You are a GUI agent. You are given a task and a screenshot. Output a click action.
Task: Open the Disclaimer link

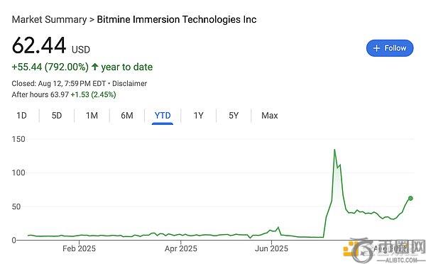tap(130, 83)
